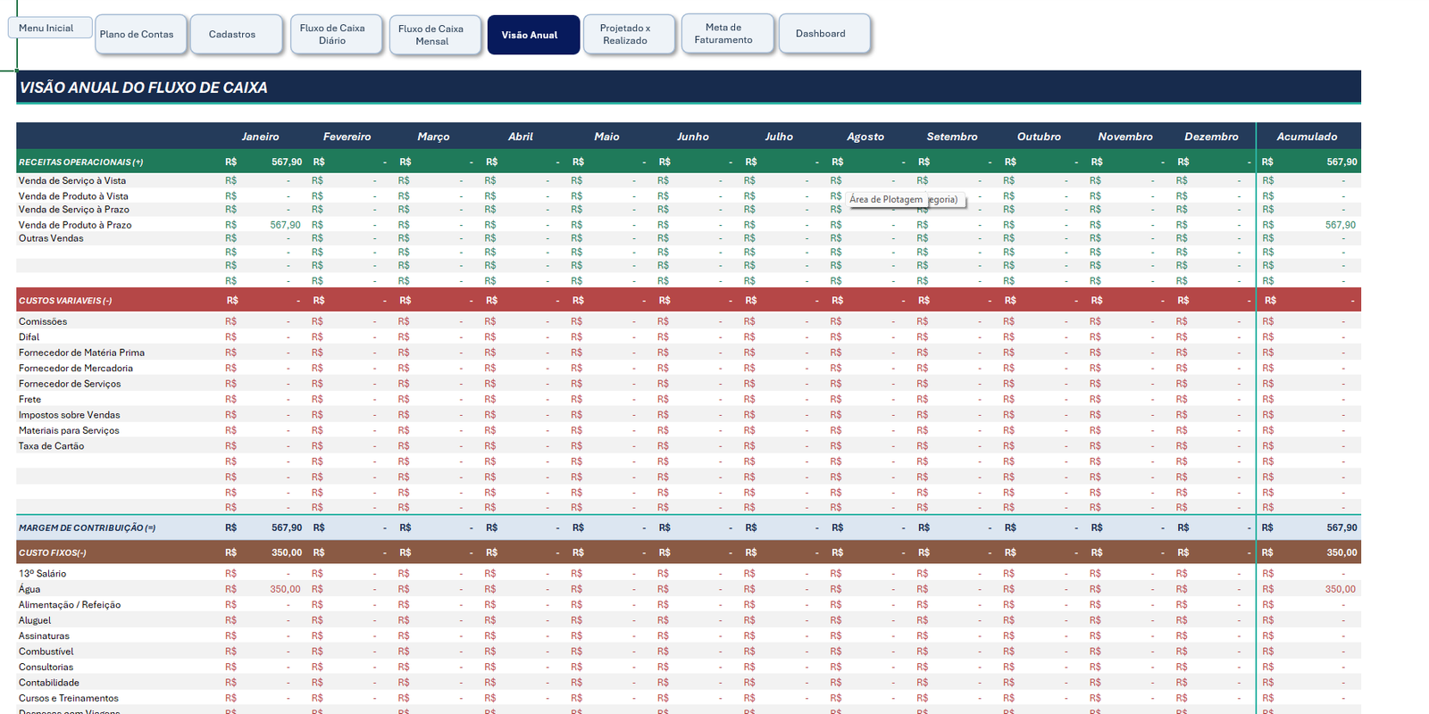Viewport: 1429px width, 714px height.
Task: Click the Março column header
Action: click(x=433, y=137)
